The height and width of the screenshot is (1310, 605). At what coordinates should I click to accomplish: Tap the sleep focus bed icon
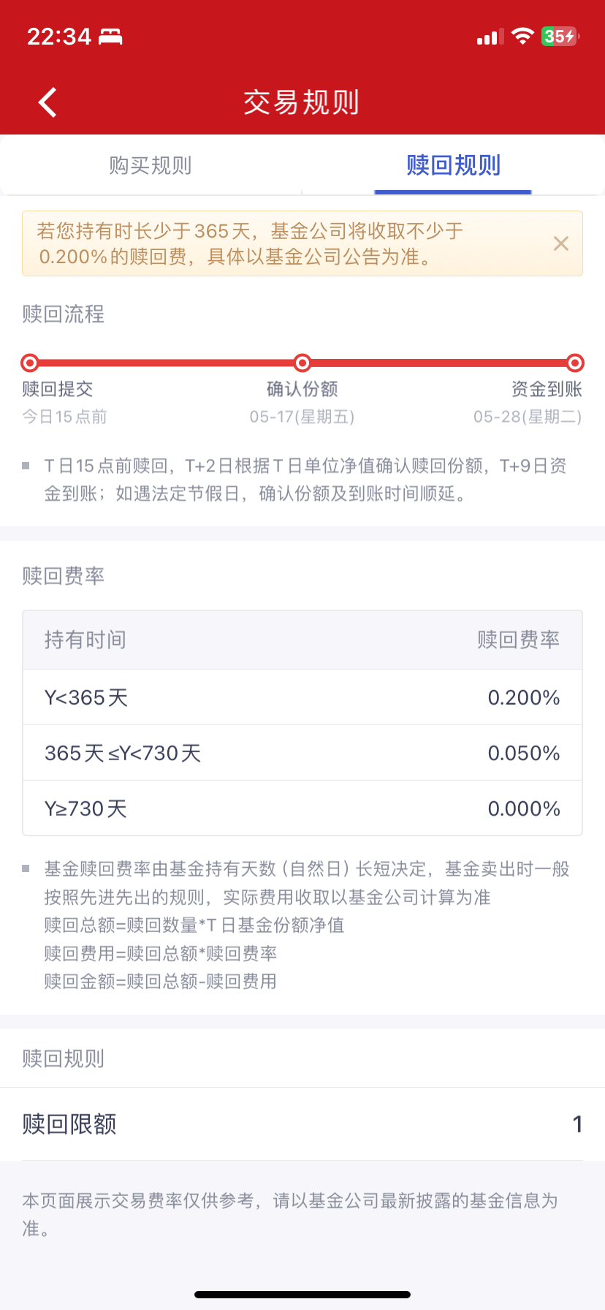pyautogui.click(x=111, y=37)
